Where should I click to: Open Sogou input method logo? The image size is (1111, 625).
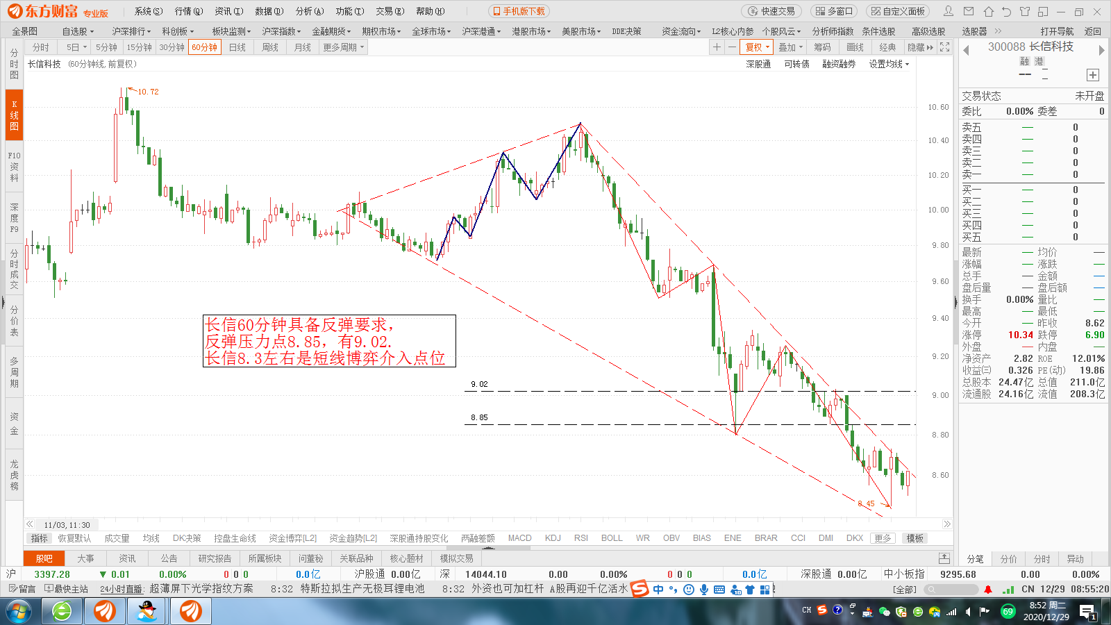(640, 590)
